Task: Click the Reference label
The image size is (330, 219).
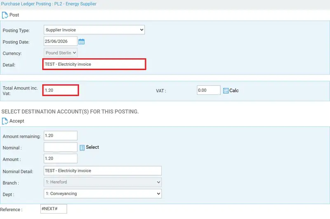Action: 11,209
